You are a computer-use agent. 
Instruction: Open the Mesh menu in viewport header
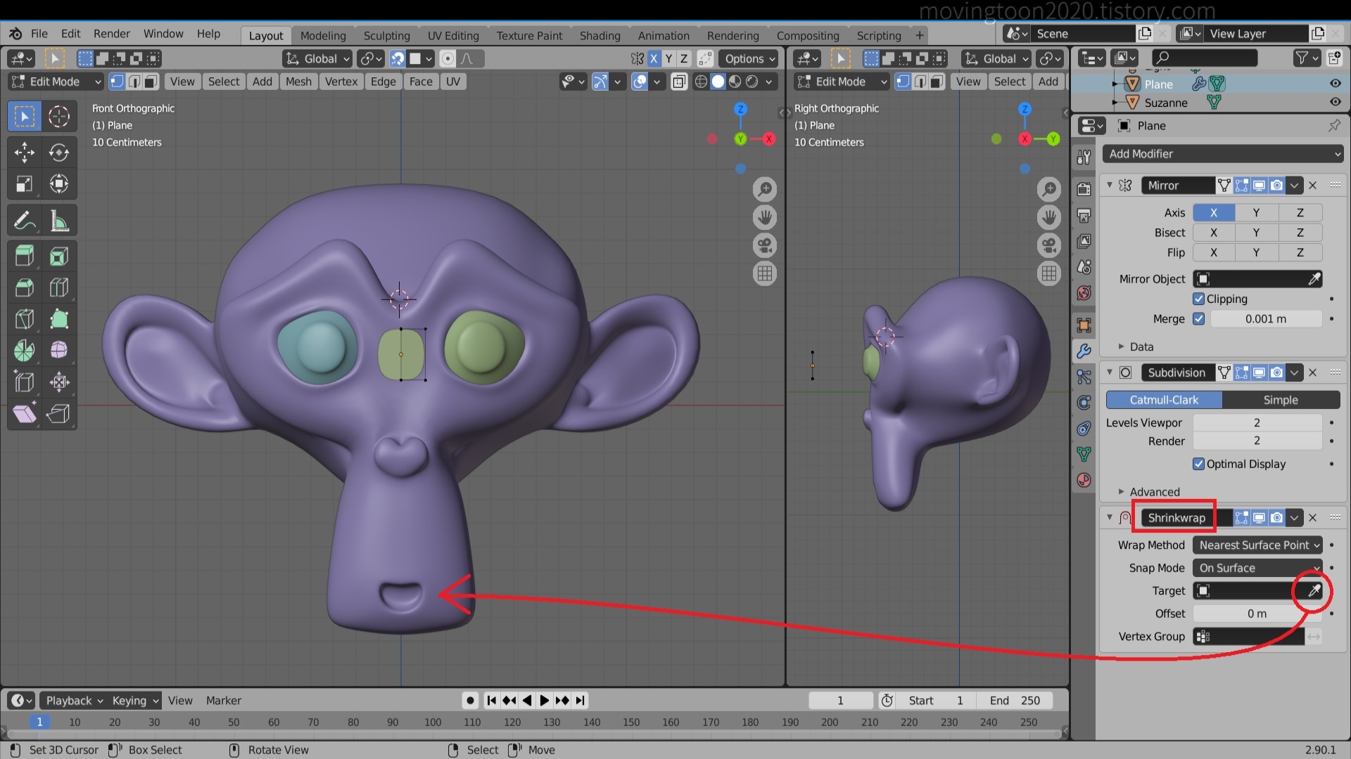click(x=298, y=82)
